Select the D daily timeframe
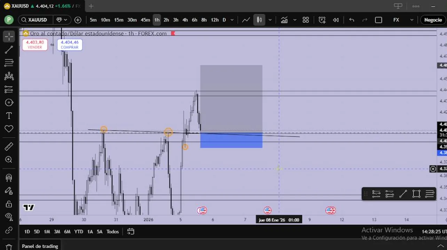This screenshot has height=250, width=447. [224, 20]
